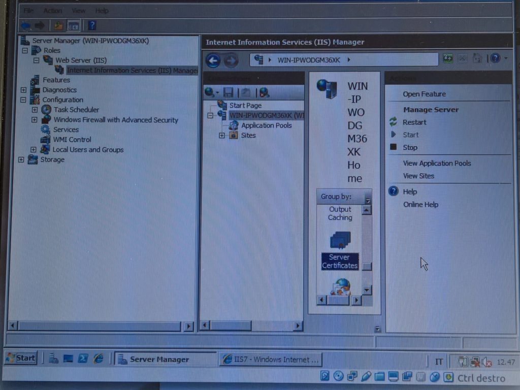Expand the Storage tree node
Image resolution: width=520 pixels, height=390 pixels.
[x=21, y=159]
